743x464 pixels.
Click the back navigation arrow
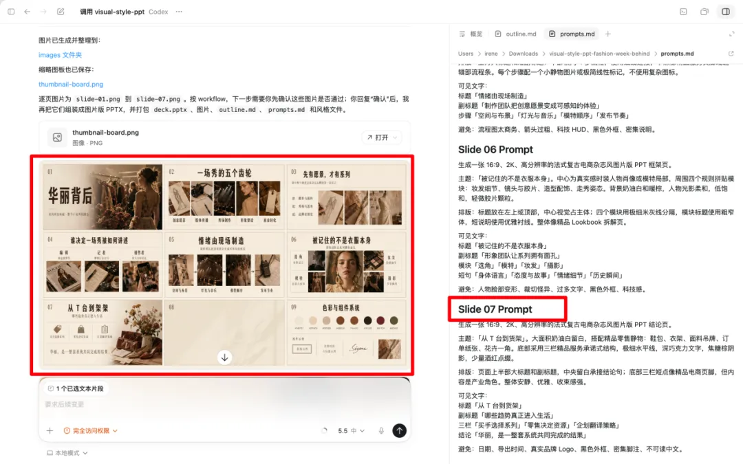28,12
